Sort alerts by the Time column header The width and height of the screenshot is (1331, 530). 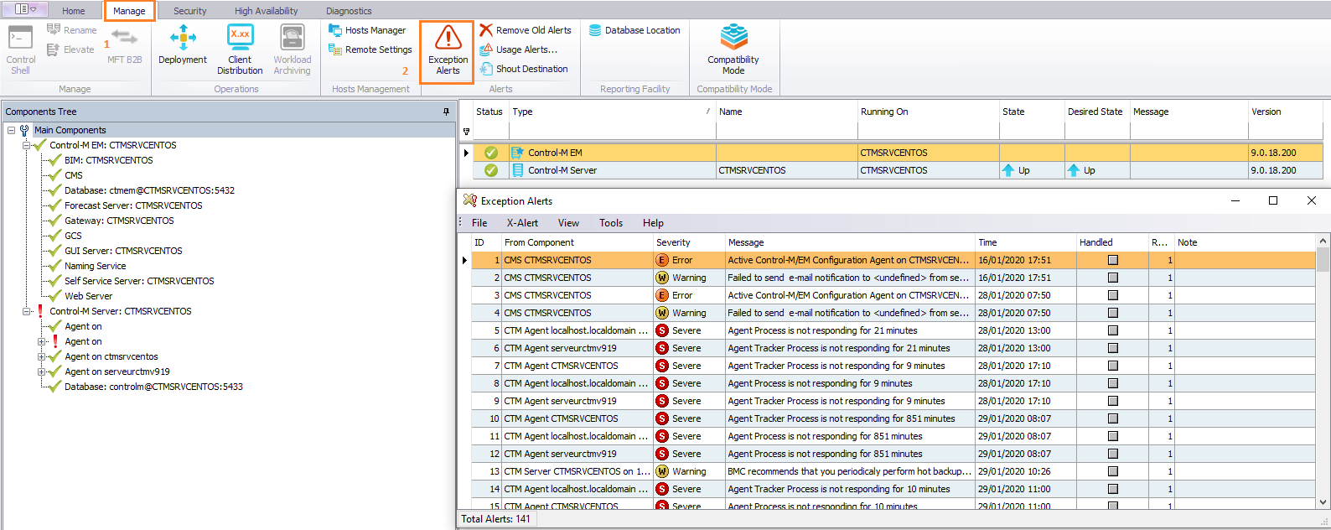click(x=1026, y=242)
